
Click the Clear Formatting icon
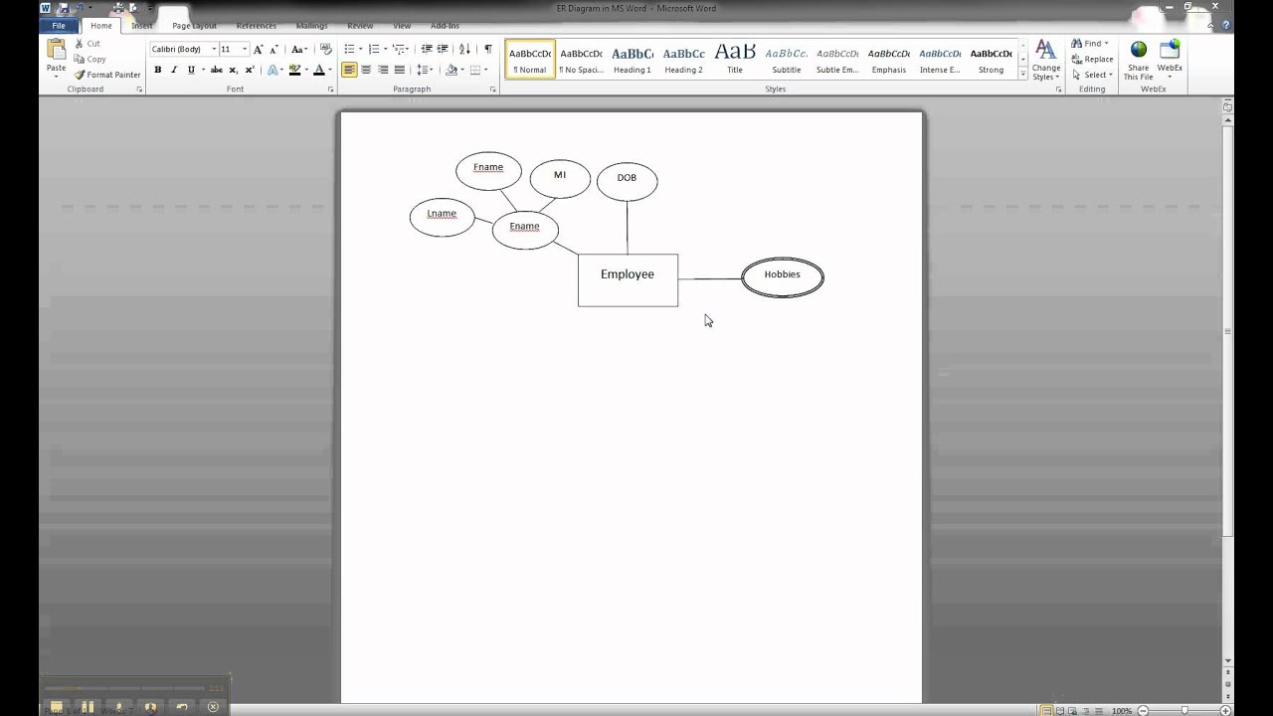(325, 49)
